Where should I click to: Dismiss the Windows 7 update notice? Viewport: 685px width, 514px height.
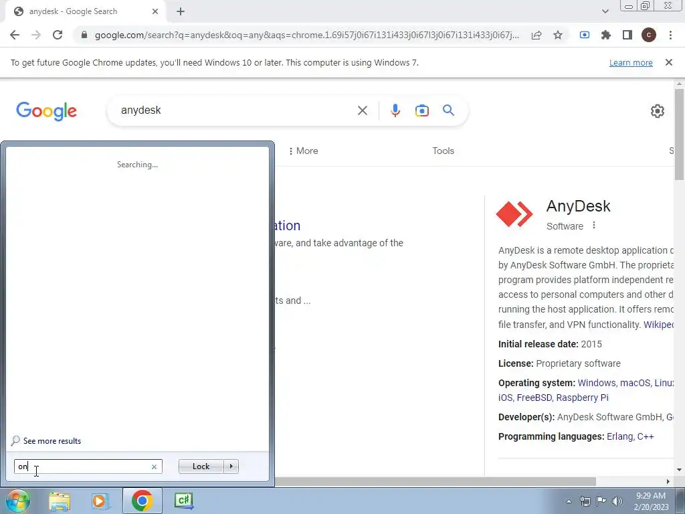pyautogui.click(x=669, y=62)
